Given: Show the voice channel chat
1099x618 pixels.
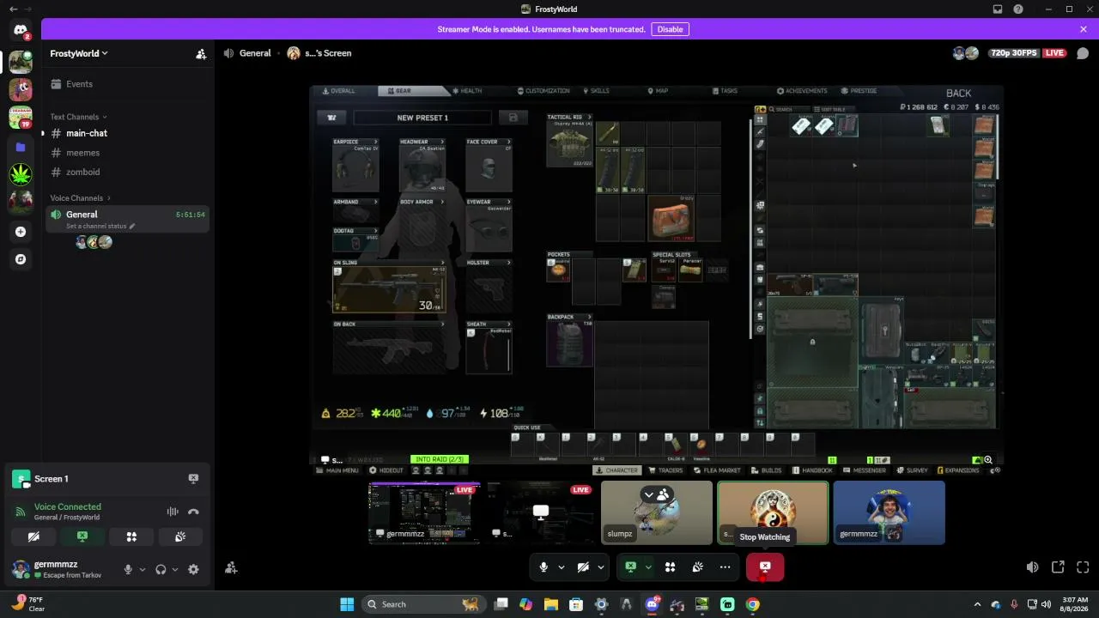Looking at the screenshot, I should 1083,53.
